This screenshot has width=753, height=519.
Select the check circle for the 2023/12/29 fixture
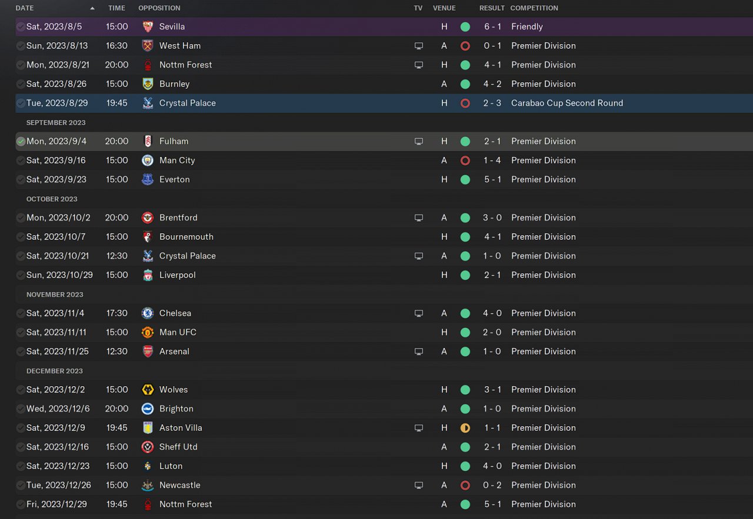pyautogui.click(x=21, y=504)
